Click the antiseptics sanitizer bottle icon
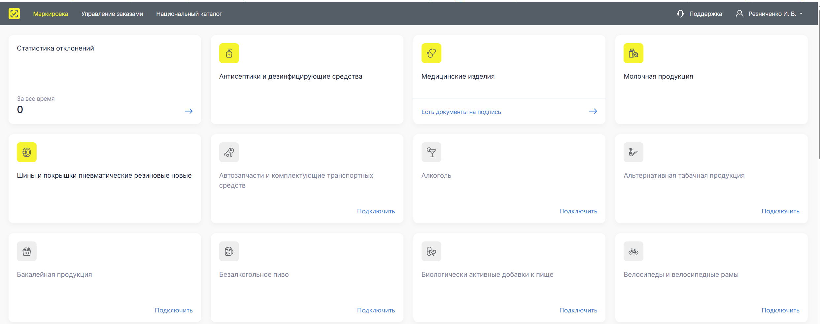This screenshot has height=324, width=820. click(x=229, y=53)
